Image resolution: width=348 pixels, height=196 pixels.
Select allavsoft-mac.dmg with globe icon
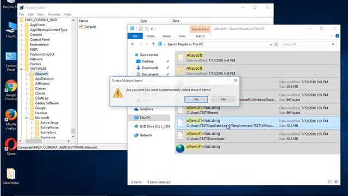coord(257,149)
